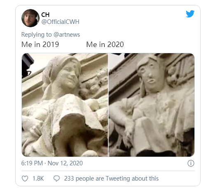Open the tweet info circle icon
This screenshot has height=188, width=215.
coord(191,163)
